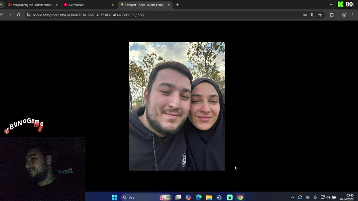Open the saved passwords key icon
358x201 pixels.
(305, 15)
